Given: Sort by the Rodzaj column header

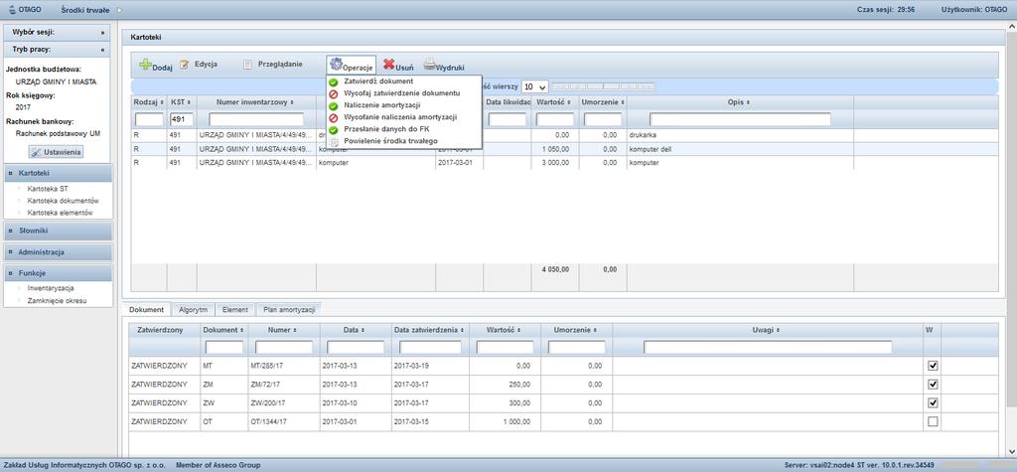Looking at the screenshot, I should click(x=149, y=102).
